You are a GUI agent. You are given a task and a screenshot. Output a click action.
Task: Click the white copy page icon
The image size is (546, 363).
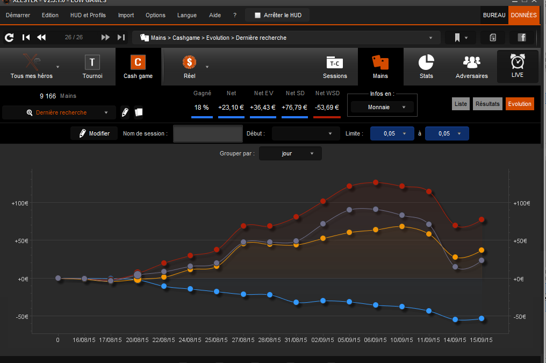(x=139, y=112)
